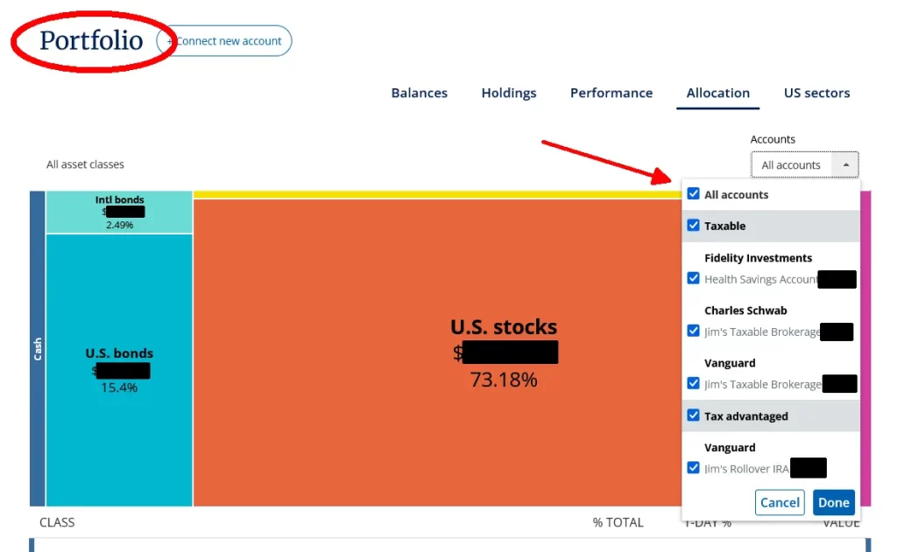Click the Cancel button

[780, 502]
